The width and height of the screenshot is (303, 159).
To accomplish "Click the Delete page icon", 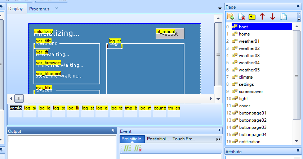I will 241,17.
